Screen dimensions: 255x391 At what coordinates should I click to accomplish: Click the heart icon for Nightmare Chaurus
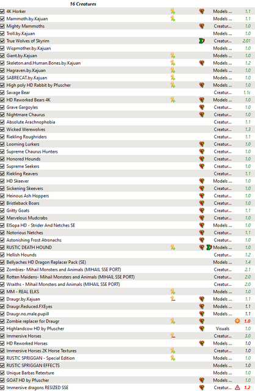pyautogui.click(x=202, y=114)
